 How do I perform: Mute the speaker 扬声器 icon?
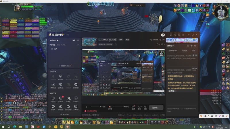pyautogui.click(x=110, y=107)
